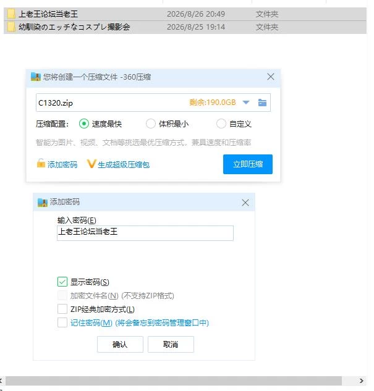Screen dimensions: 374x391
Task: Click the lock icon beside 添加密码
Action: (x=41, y=163)
